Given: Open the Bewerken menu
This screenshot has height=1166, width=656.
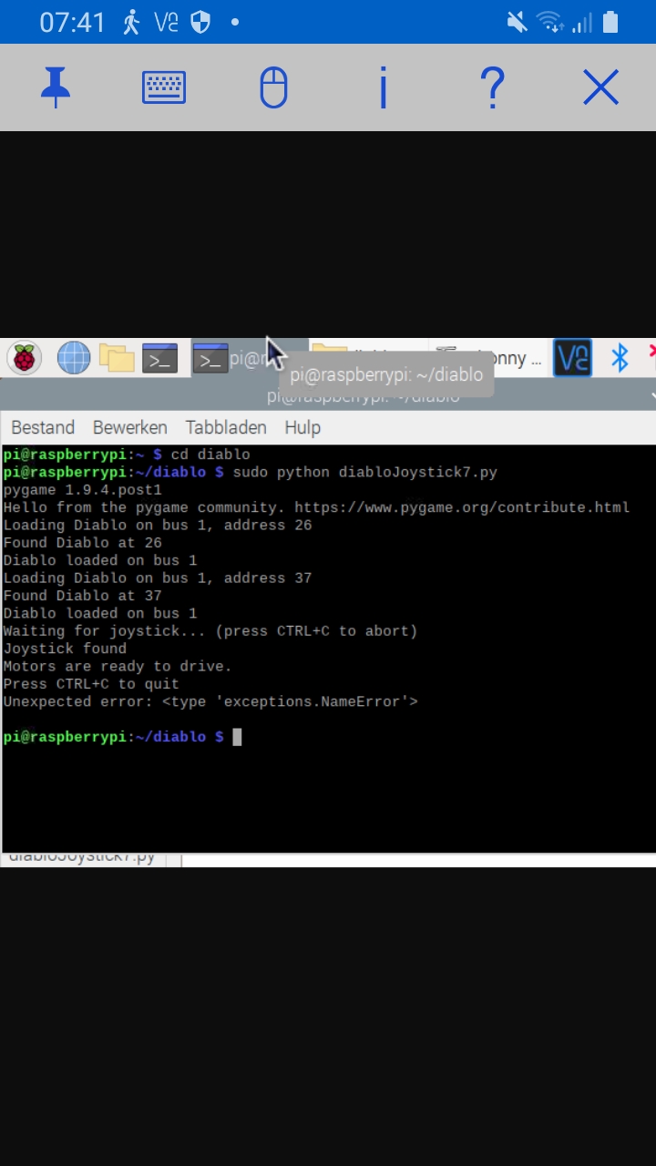Looking at the screenshot, I should [129, 427].
